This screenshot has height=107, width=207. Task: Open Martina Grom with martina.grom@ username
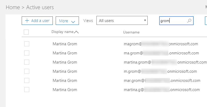point(65,62)
